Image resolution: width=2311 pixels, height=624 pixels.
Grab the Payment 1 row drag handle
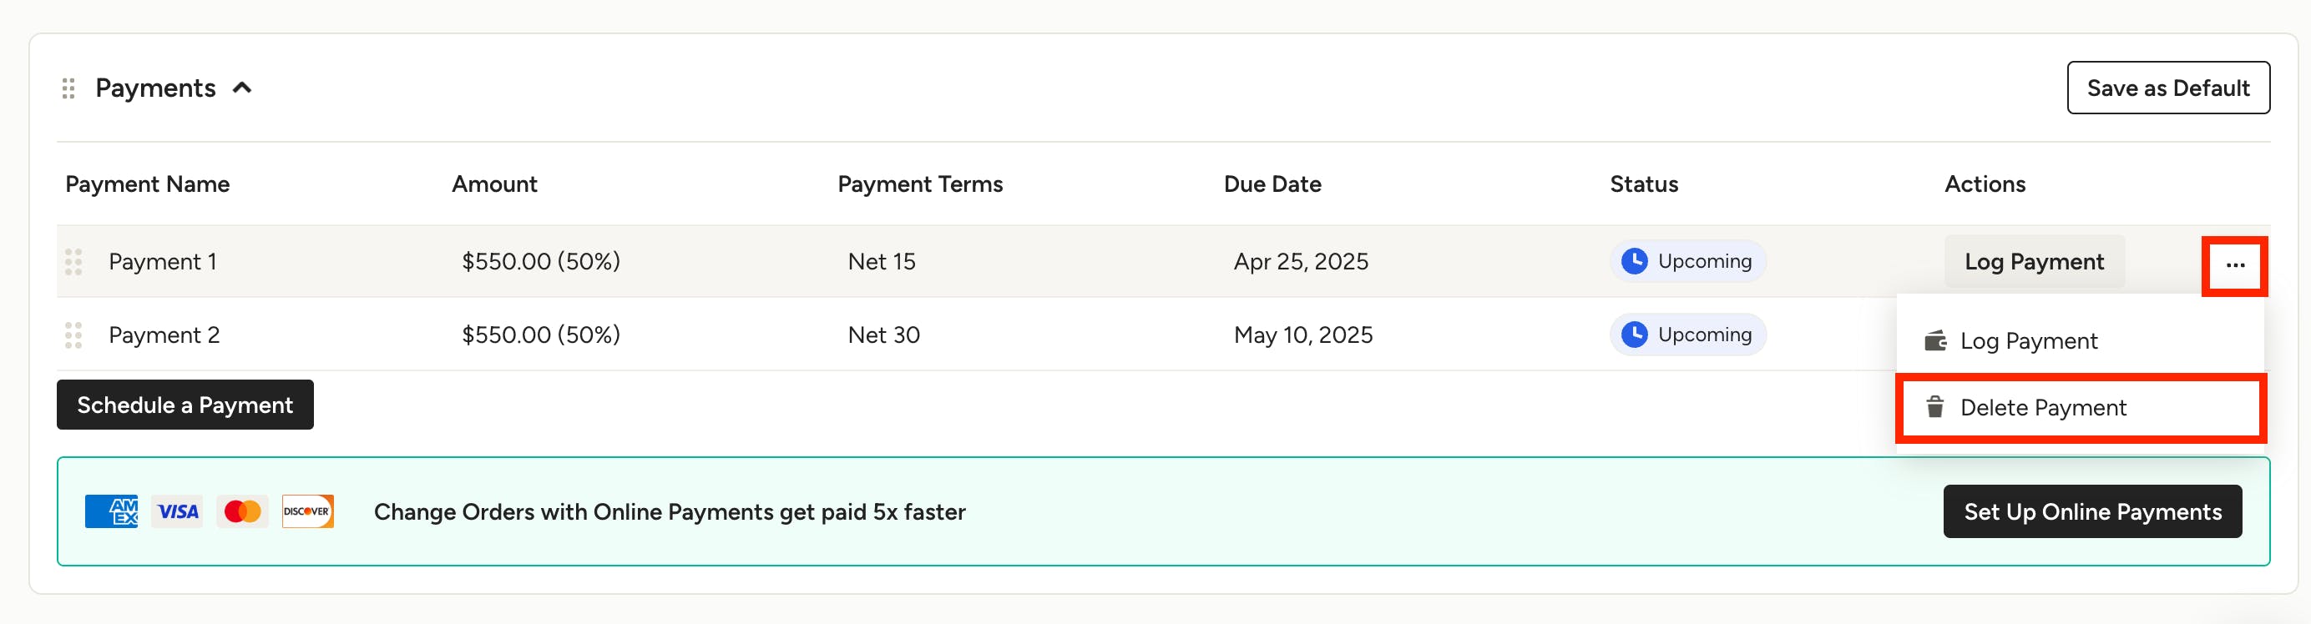point(73,262)
